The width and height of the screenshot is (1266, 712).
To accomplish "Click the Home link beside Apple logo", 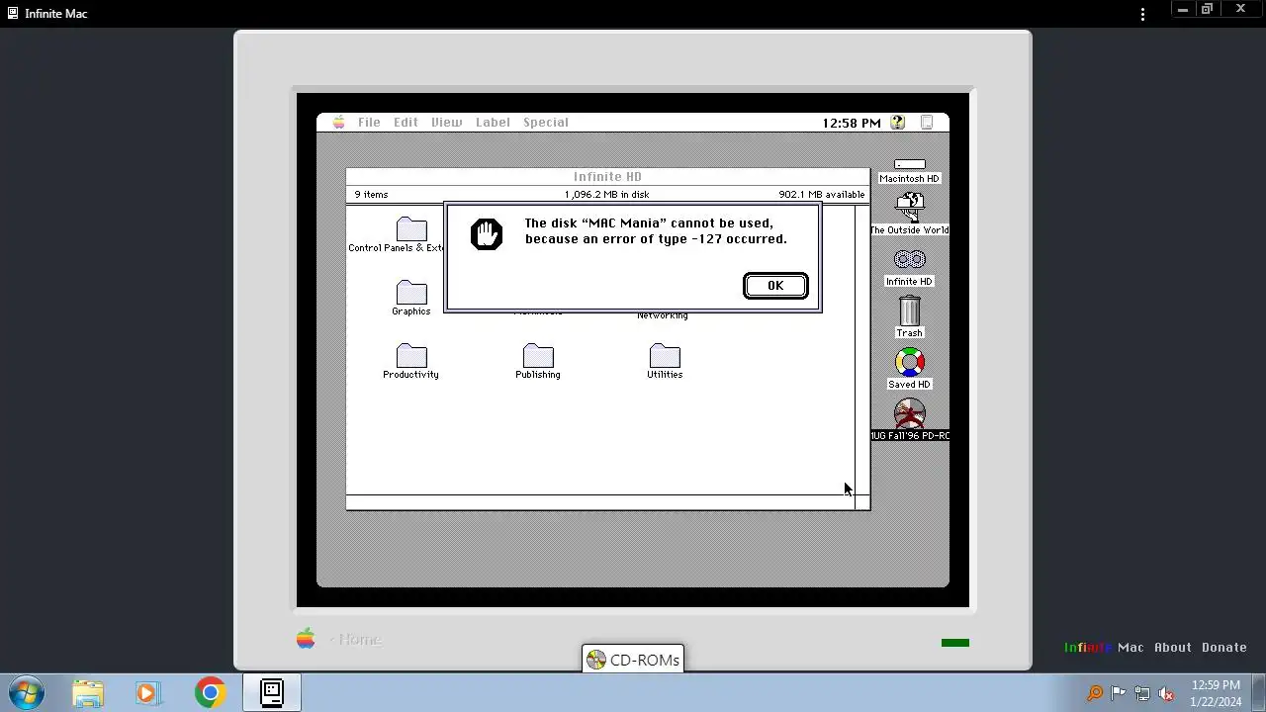I will point(356,640).
